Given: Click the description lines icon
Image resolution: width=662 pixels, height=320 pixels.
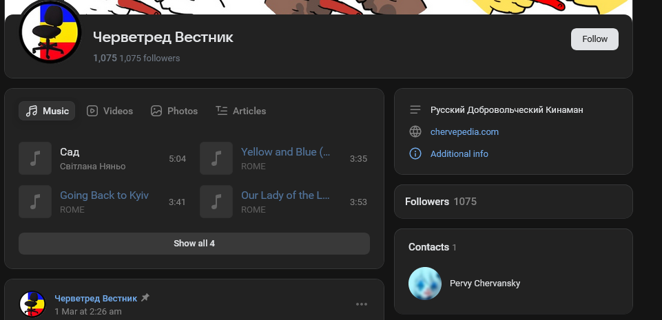Looking at the screenshot, I should [415, 109].
